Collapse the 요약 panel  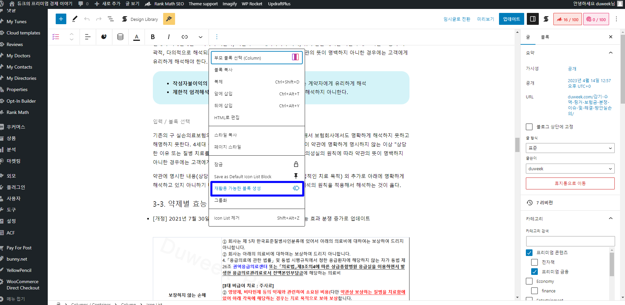pos(611,53)
